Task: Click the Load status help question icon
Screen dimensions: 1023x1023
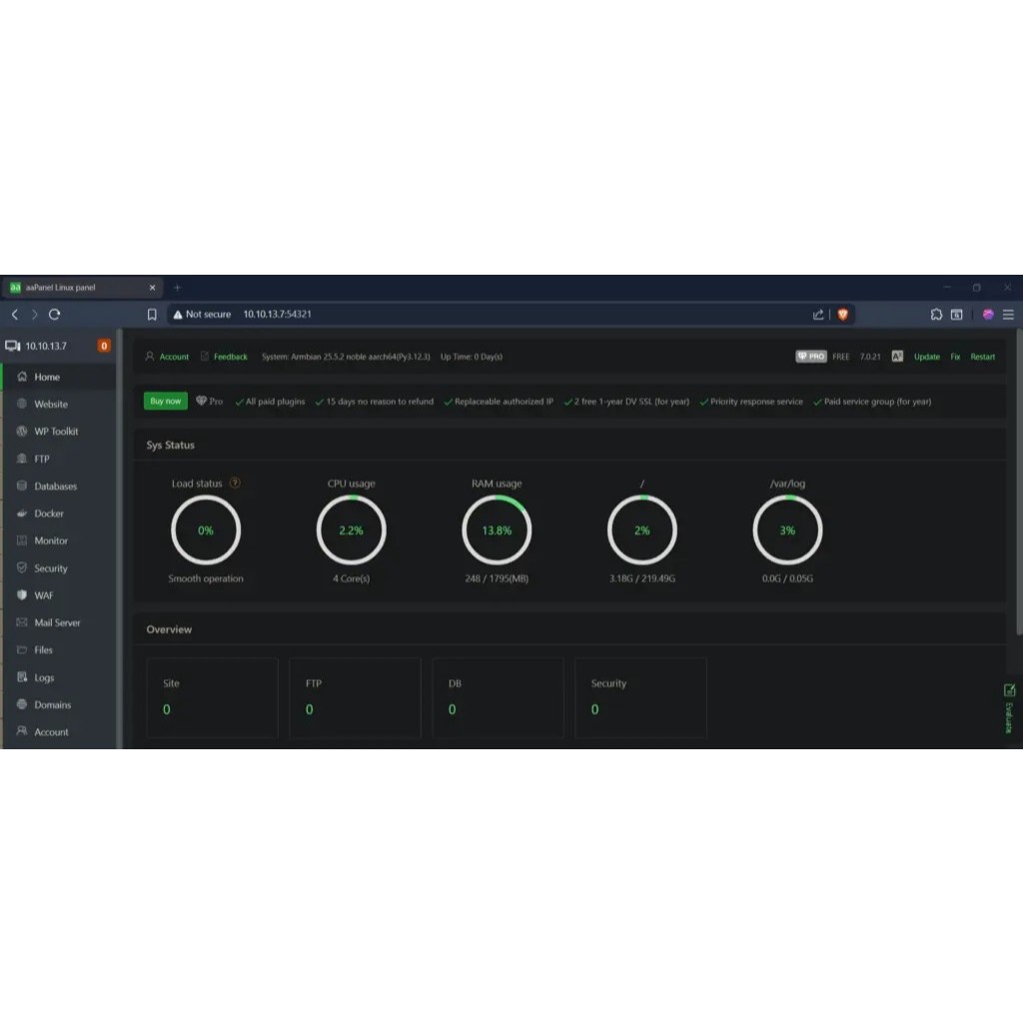Action: [x=235, y=484]
